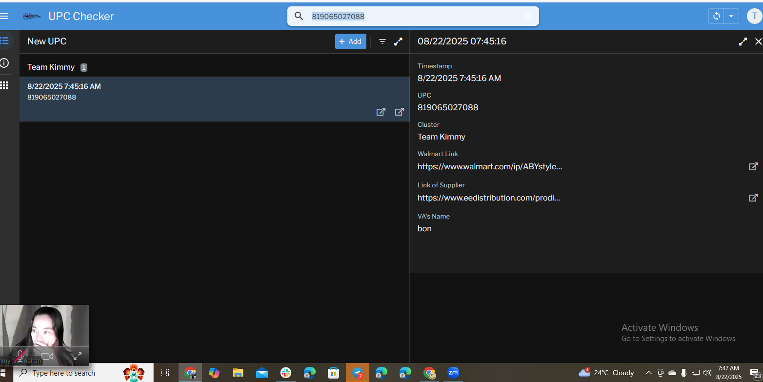Select the list view sidebar icon
The image size is (763, 382).
point(4,41)
